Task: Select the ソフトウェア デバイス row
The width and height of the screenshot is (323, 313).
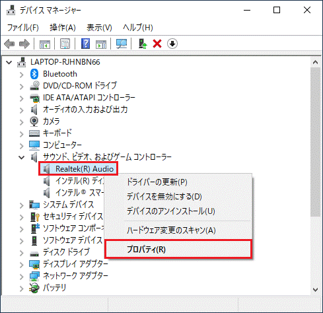Action: pos(73,240)
